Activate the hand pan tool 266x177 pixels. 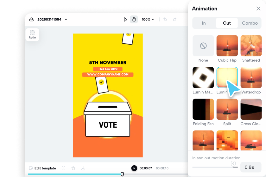134,20
